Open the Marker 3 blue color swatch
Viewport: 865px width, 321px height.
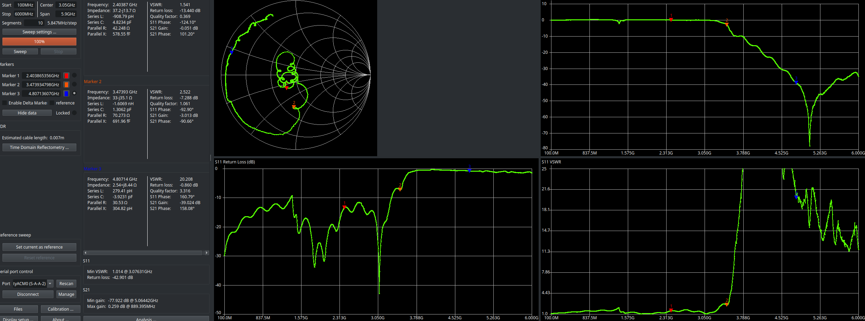coord(66,93)
